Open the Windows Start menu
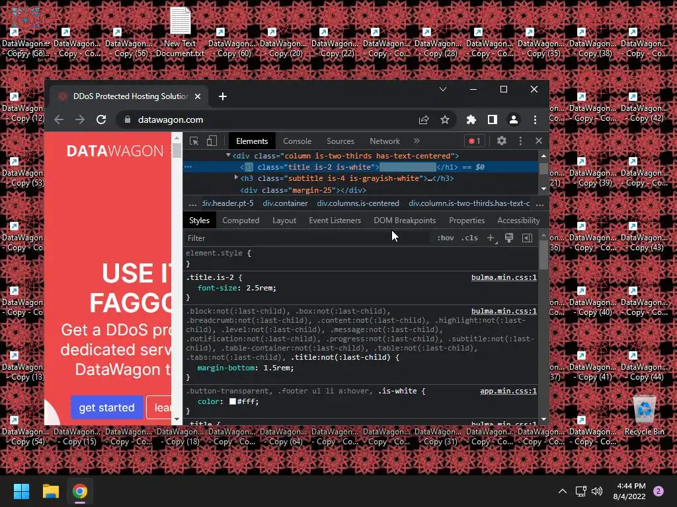The width and height of the screenshot is (677, 507). pyautogui.click(x=21, y=491)
